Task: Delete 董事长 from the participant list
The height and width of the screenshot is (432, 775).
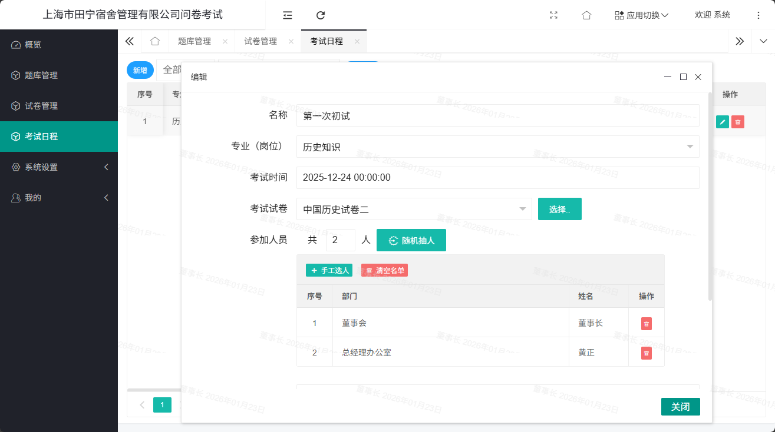Action: [646, 323]
